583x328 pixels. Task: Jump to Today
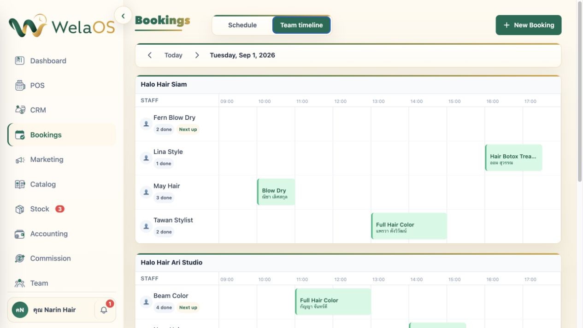173,55
